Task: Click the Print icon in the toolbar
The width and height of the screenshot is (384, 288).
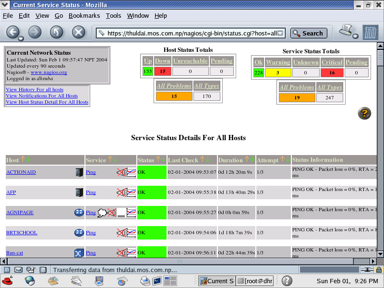Action: 346,30
